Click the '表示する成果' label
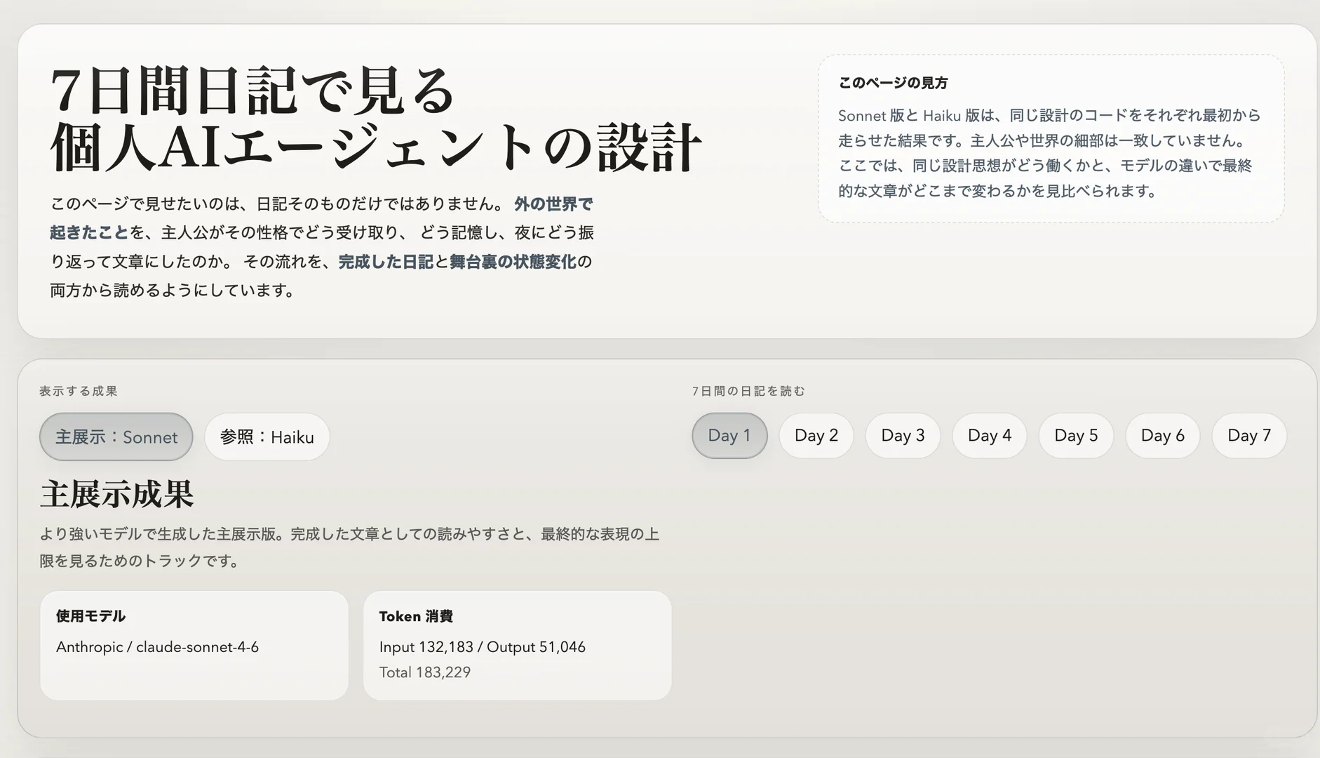Screen dimensions: 1320x758 click(79, 391)
